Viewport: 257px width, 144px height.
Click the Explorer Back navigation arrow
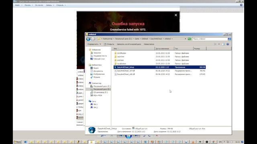pyautogui.click(x=88, y=39)
